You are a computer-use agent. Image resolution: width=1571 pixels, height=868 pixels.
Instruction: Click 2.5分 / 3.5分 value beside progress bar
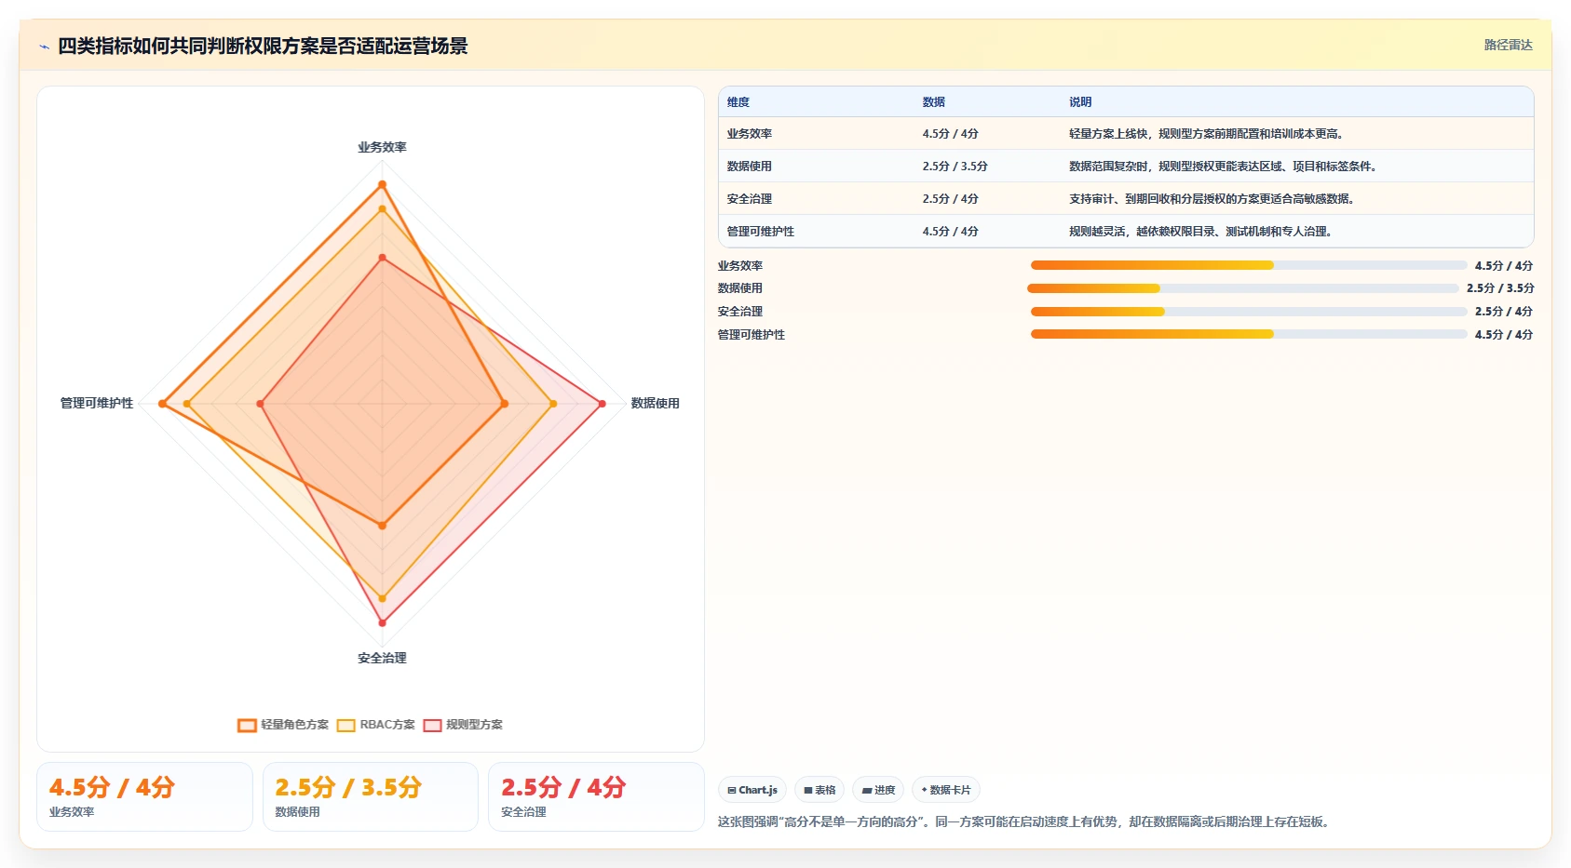click(1500, 288)
